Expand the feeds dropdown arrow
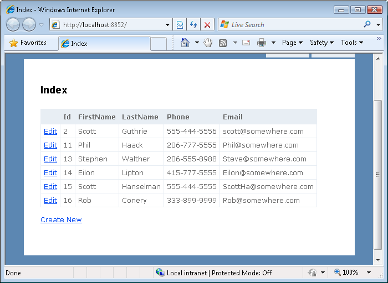This screenshot has width=388, height=283. [235, 43]
